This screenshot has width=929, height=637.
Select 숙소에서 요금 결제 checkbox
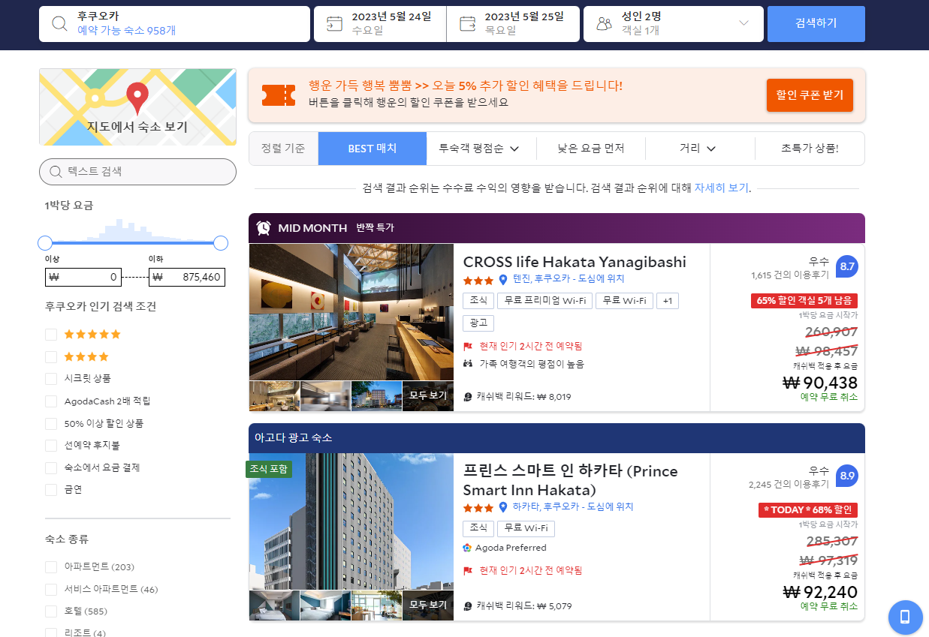point(51,467)
